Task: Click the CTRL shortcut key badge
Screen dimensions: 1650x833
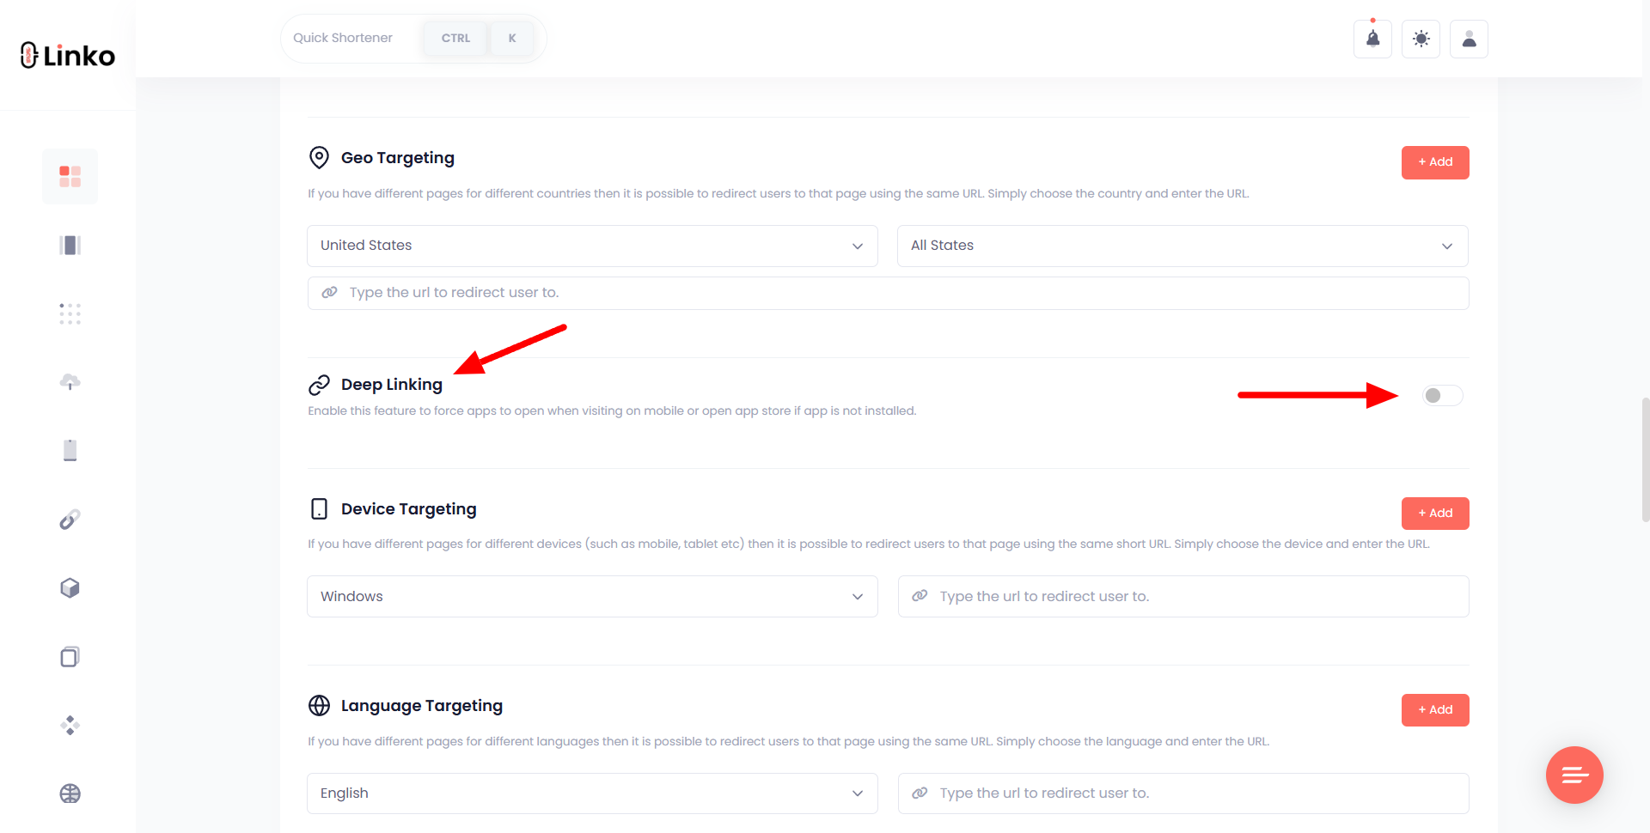Action: pyautogui.click(x=455, y=39)
